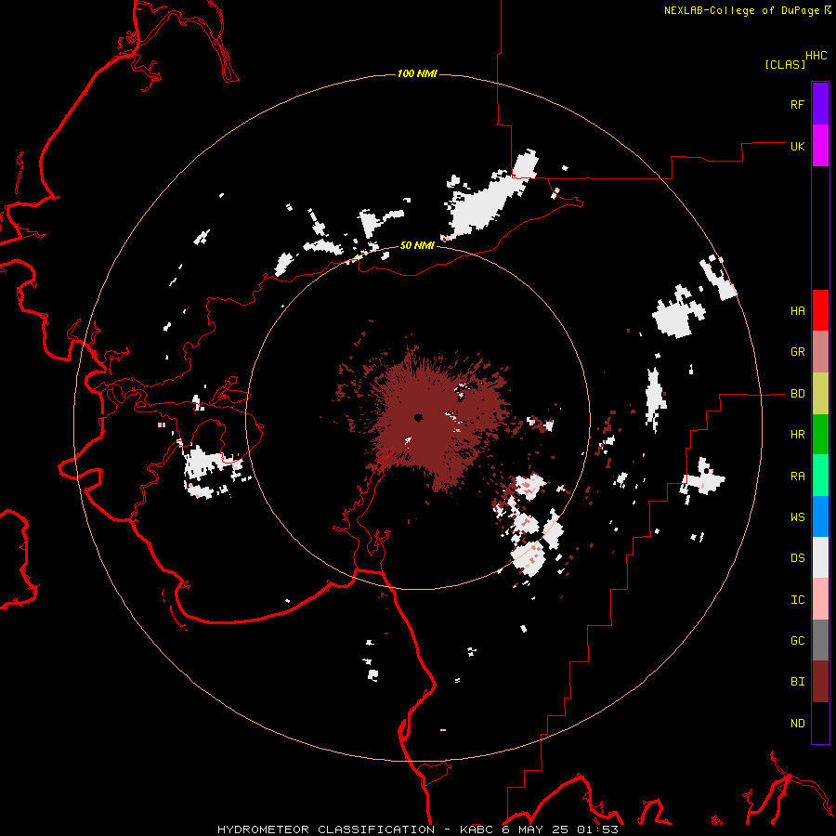
Task: Click the BI dark-red legend swatch
Action: pyautogui.click(x=820, y=682)
